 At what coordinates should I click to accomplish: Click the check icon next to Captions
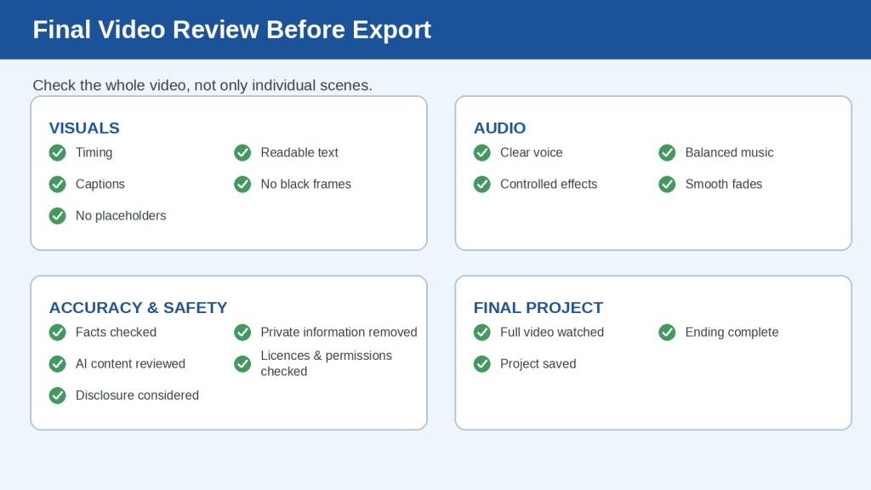(x=57, y=185)
